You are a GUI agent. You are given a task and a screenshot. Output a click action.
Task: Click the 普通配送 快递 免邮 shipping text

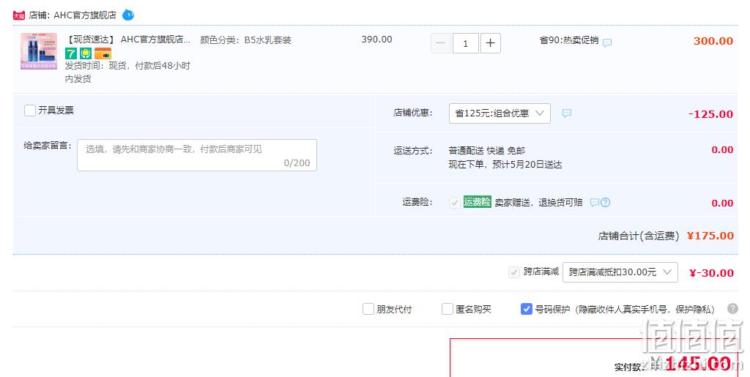coord(486,151)
